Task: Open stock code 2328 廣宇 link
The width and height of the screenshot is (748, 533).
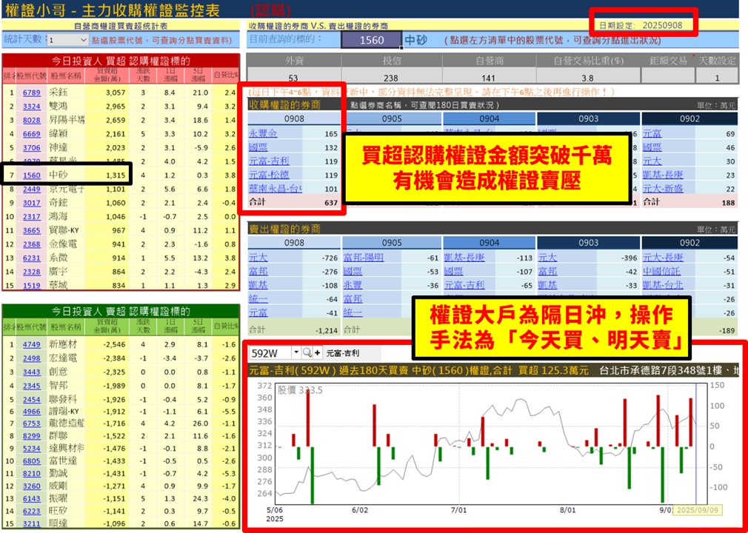Action: pos(32,272)
